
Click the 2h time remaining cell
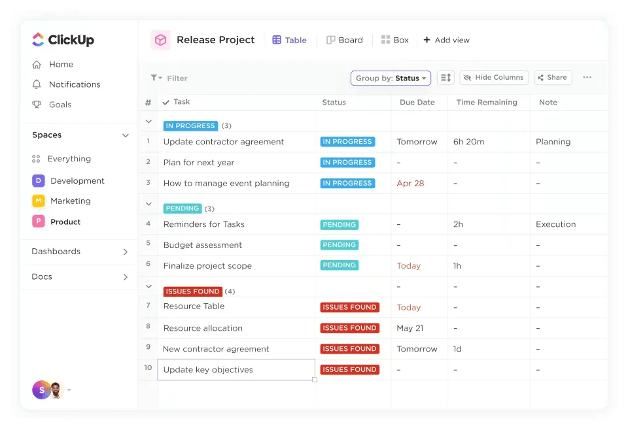458,224
